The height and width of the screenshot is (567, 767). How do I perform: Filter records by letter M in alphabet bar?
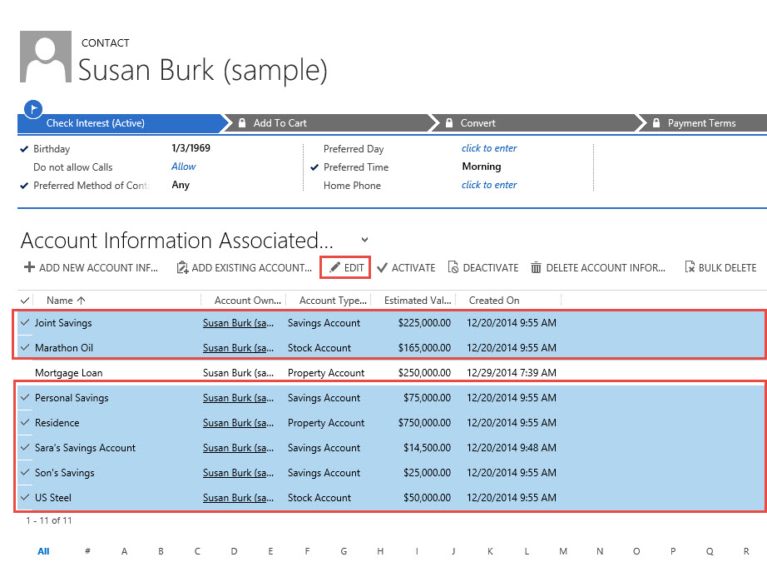pyautogui.click(x=563, y=551)
